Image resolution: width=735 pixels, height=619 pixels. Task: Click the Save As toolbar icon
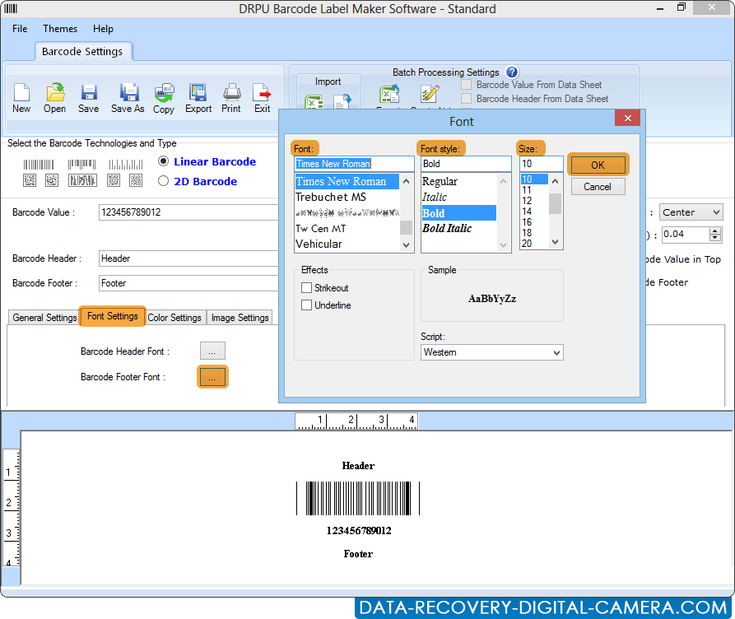click(x=127, y=96)
